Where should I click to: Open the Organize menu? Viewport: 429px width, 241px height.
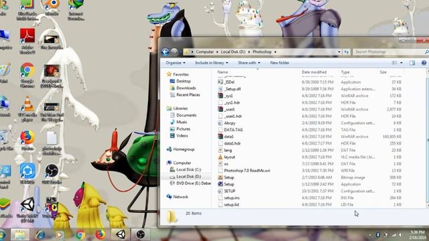coord(176,63)
